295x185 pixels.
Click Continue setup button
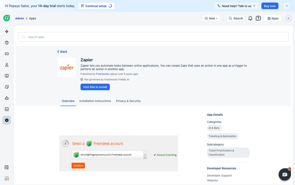pyautogui.click(x=96, y=6)
